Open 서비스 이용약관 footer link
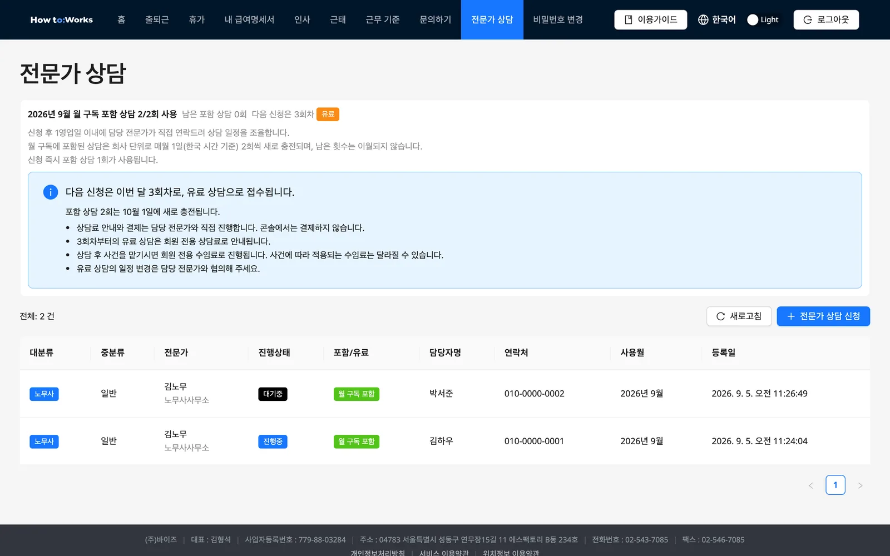 tap(444, 553)
